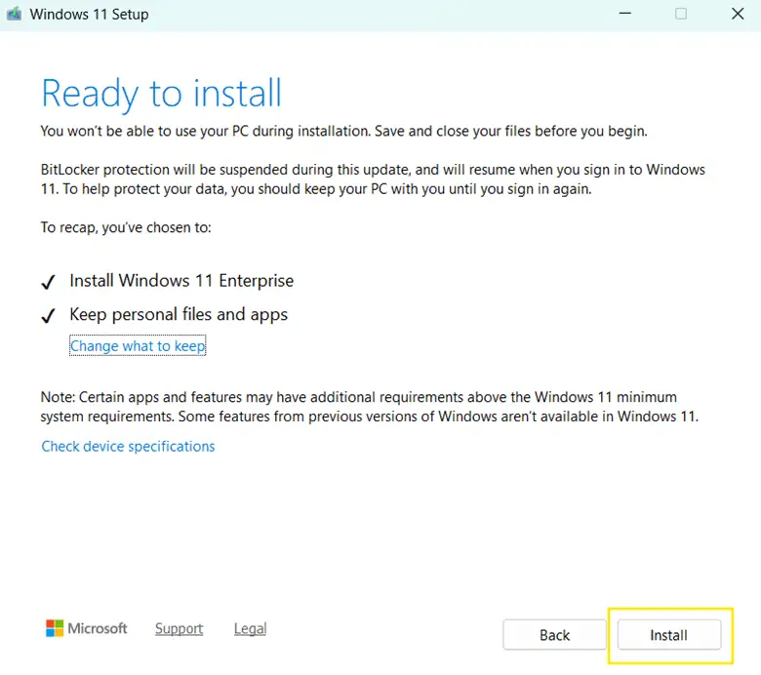Click the 'To recap, you've chosen to:' text
Screen dimensions: 761x675
coord(126,227)
